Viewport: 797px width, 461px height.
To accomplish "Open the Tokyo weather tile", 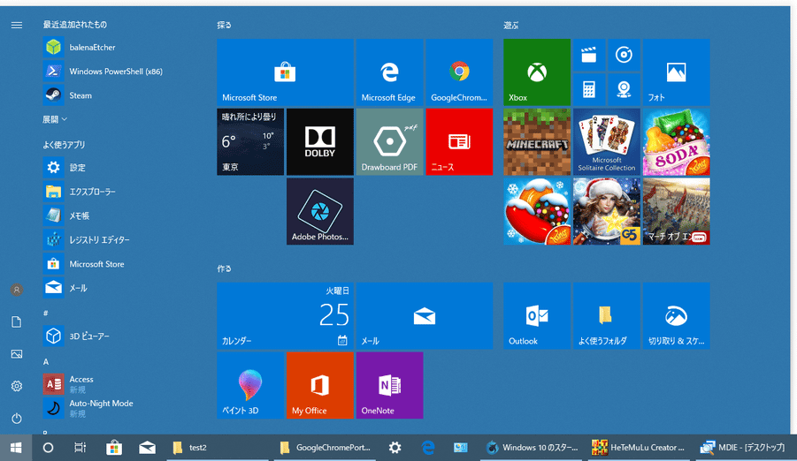I will tap(250, 141).
